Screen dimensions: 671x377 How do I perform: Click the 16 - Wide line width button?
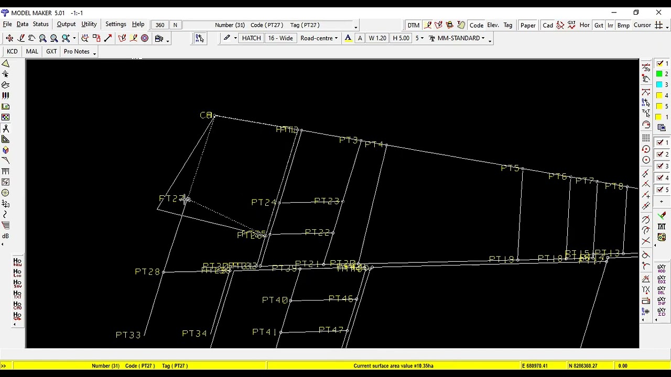tap(280, 38)
